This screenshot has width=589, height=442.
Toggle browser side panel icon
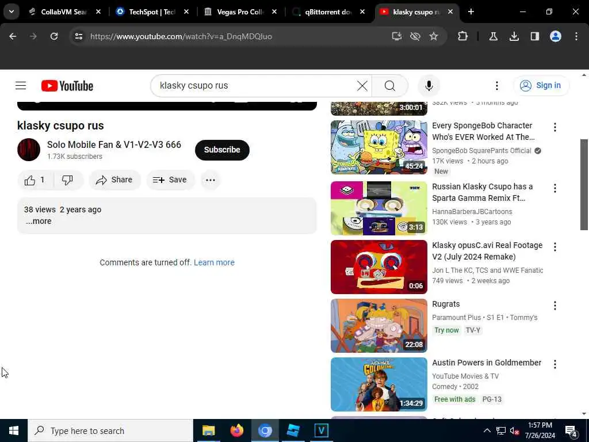point(534,36)
